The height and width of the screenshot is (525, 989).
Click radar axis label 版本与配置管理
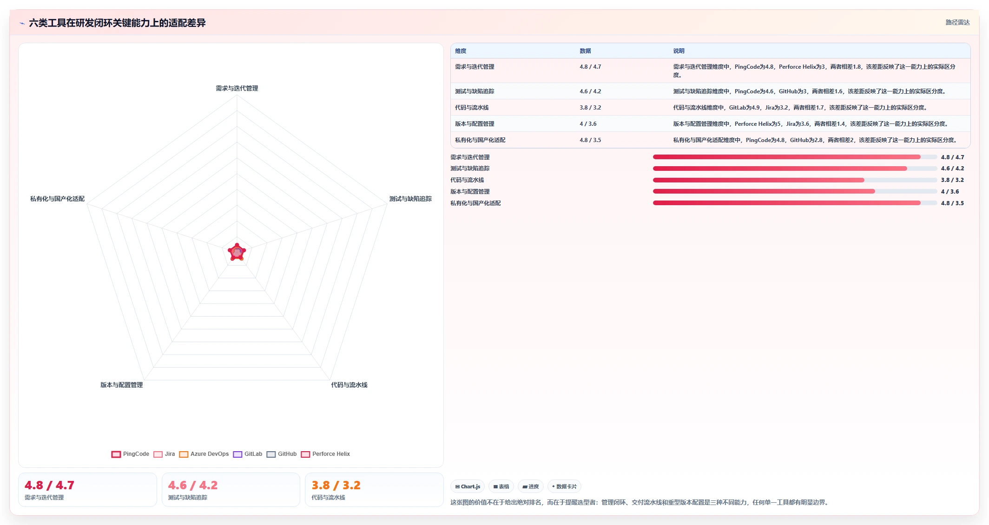(122, 385)
